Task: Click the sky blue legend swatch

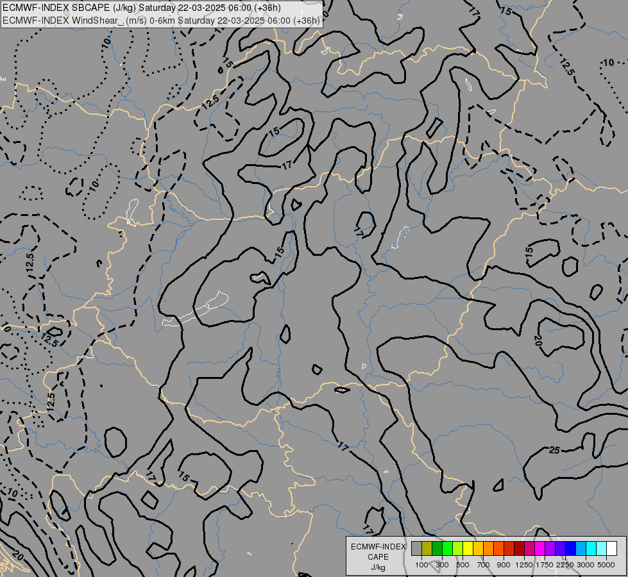Action: pyautogui.click(x=581, y=548)
